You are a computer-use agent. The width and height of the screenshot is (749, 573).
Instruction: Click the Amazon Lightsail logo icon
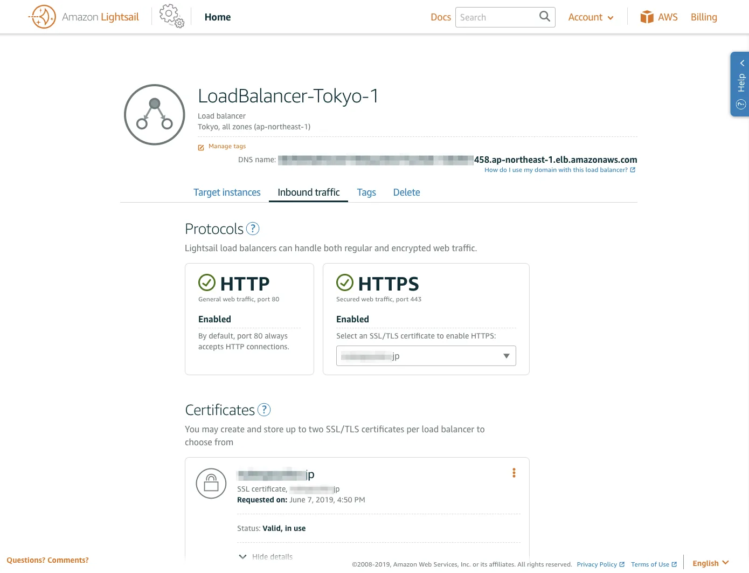[x=43, y=17]
